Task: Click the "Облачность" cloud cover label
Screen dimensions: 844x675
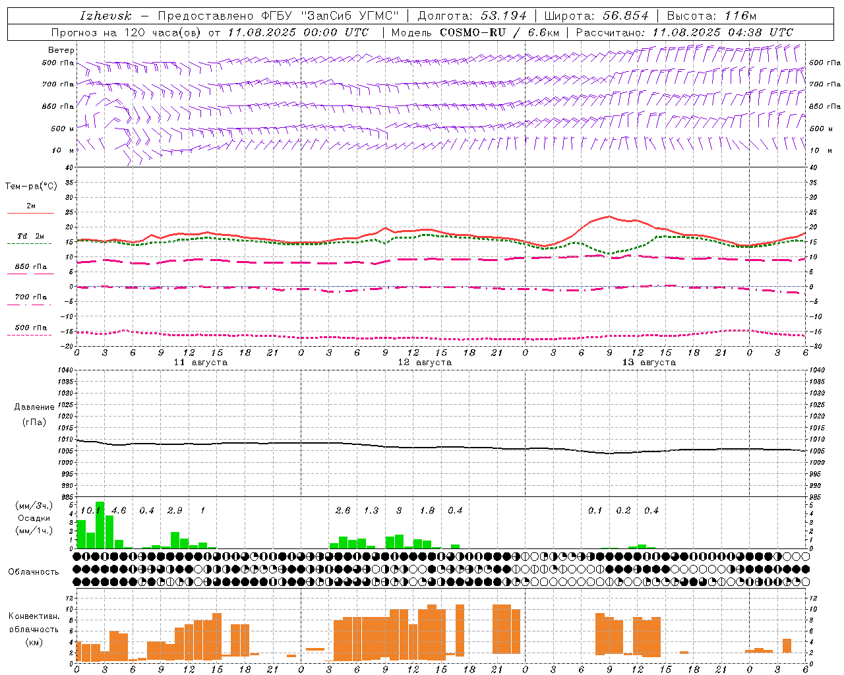Action: (34, 572)
